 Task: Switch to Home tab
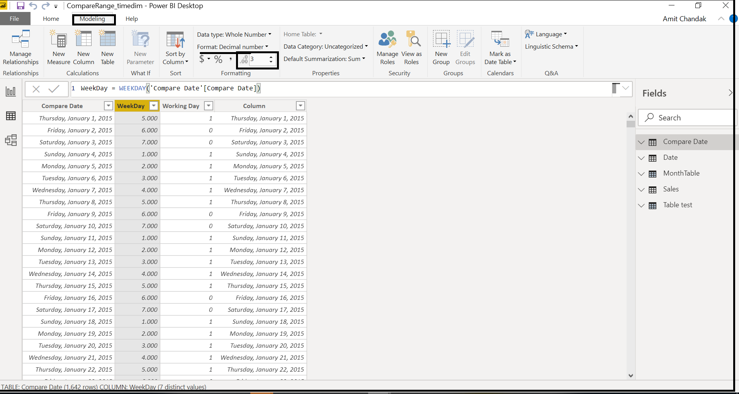point(51,19)
